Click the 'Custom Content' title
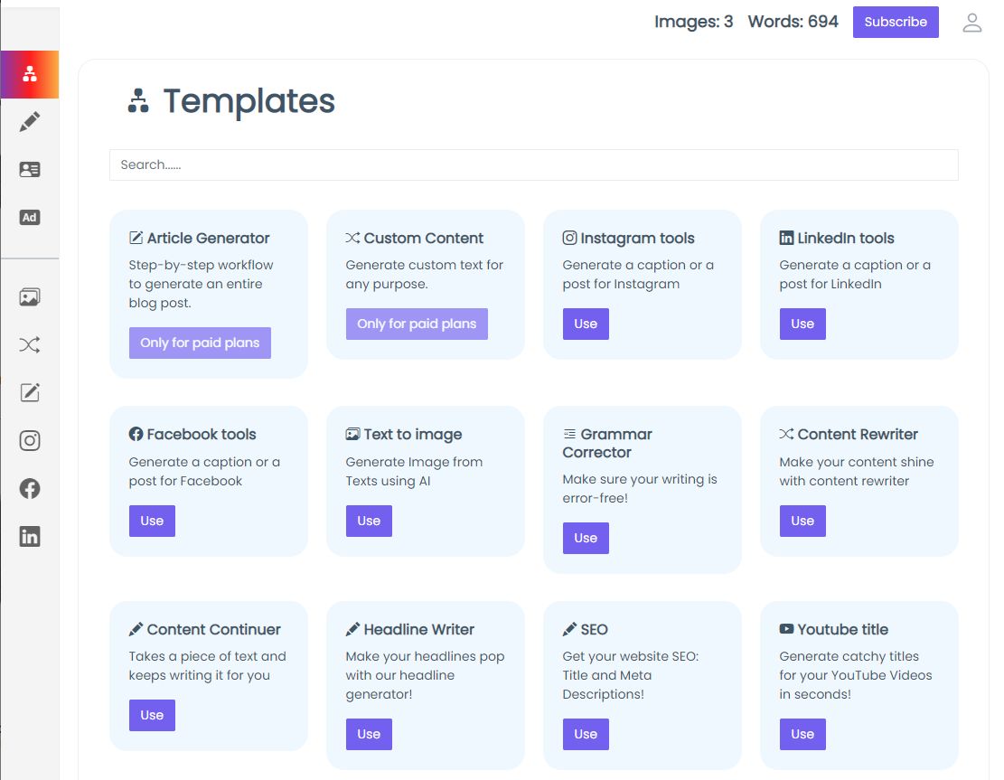The width and height of the screenshot is (1004, 780). [x=423, y=239]
